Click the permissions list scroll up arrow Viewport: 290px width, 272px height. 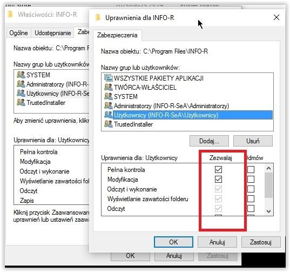point(269,168)
